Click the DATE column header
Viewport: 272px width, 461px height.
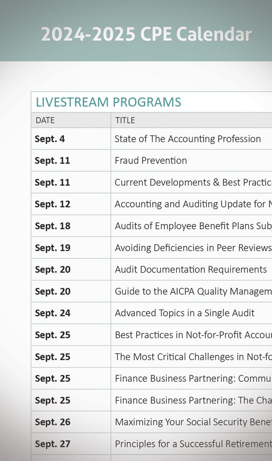click(x=45, y=120)
